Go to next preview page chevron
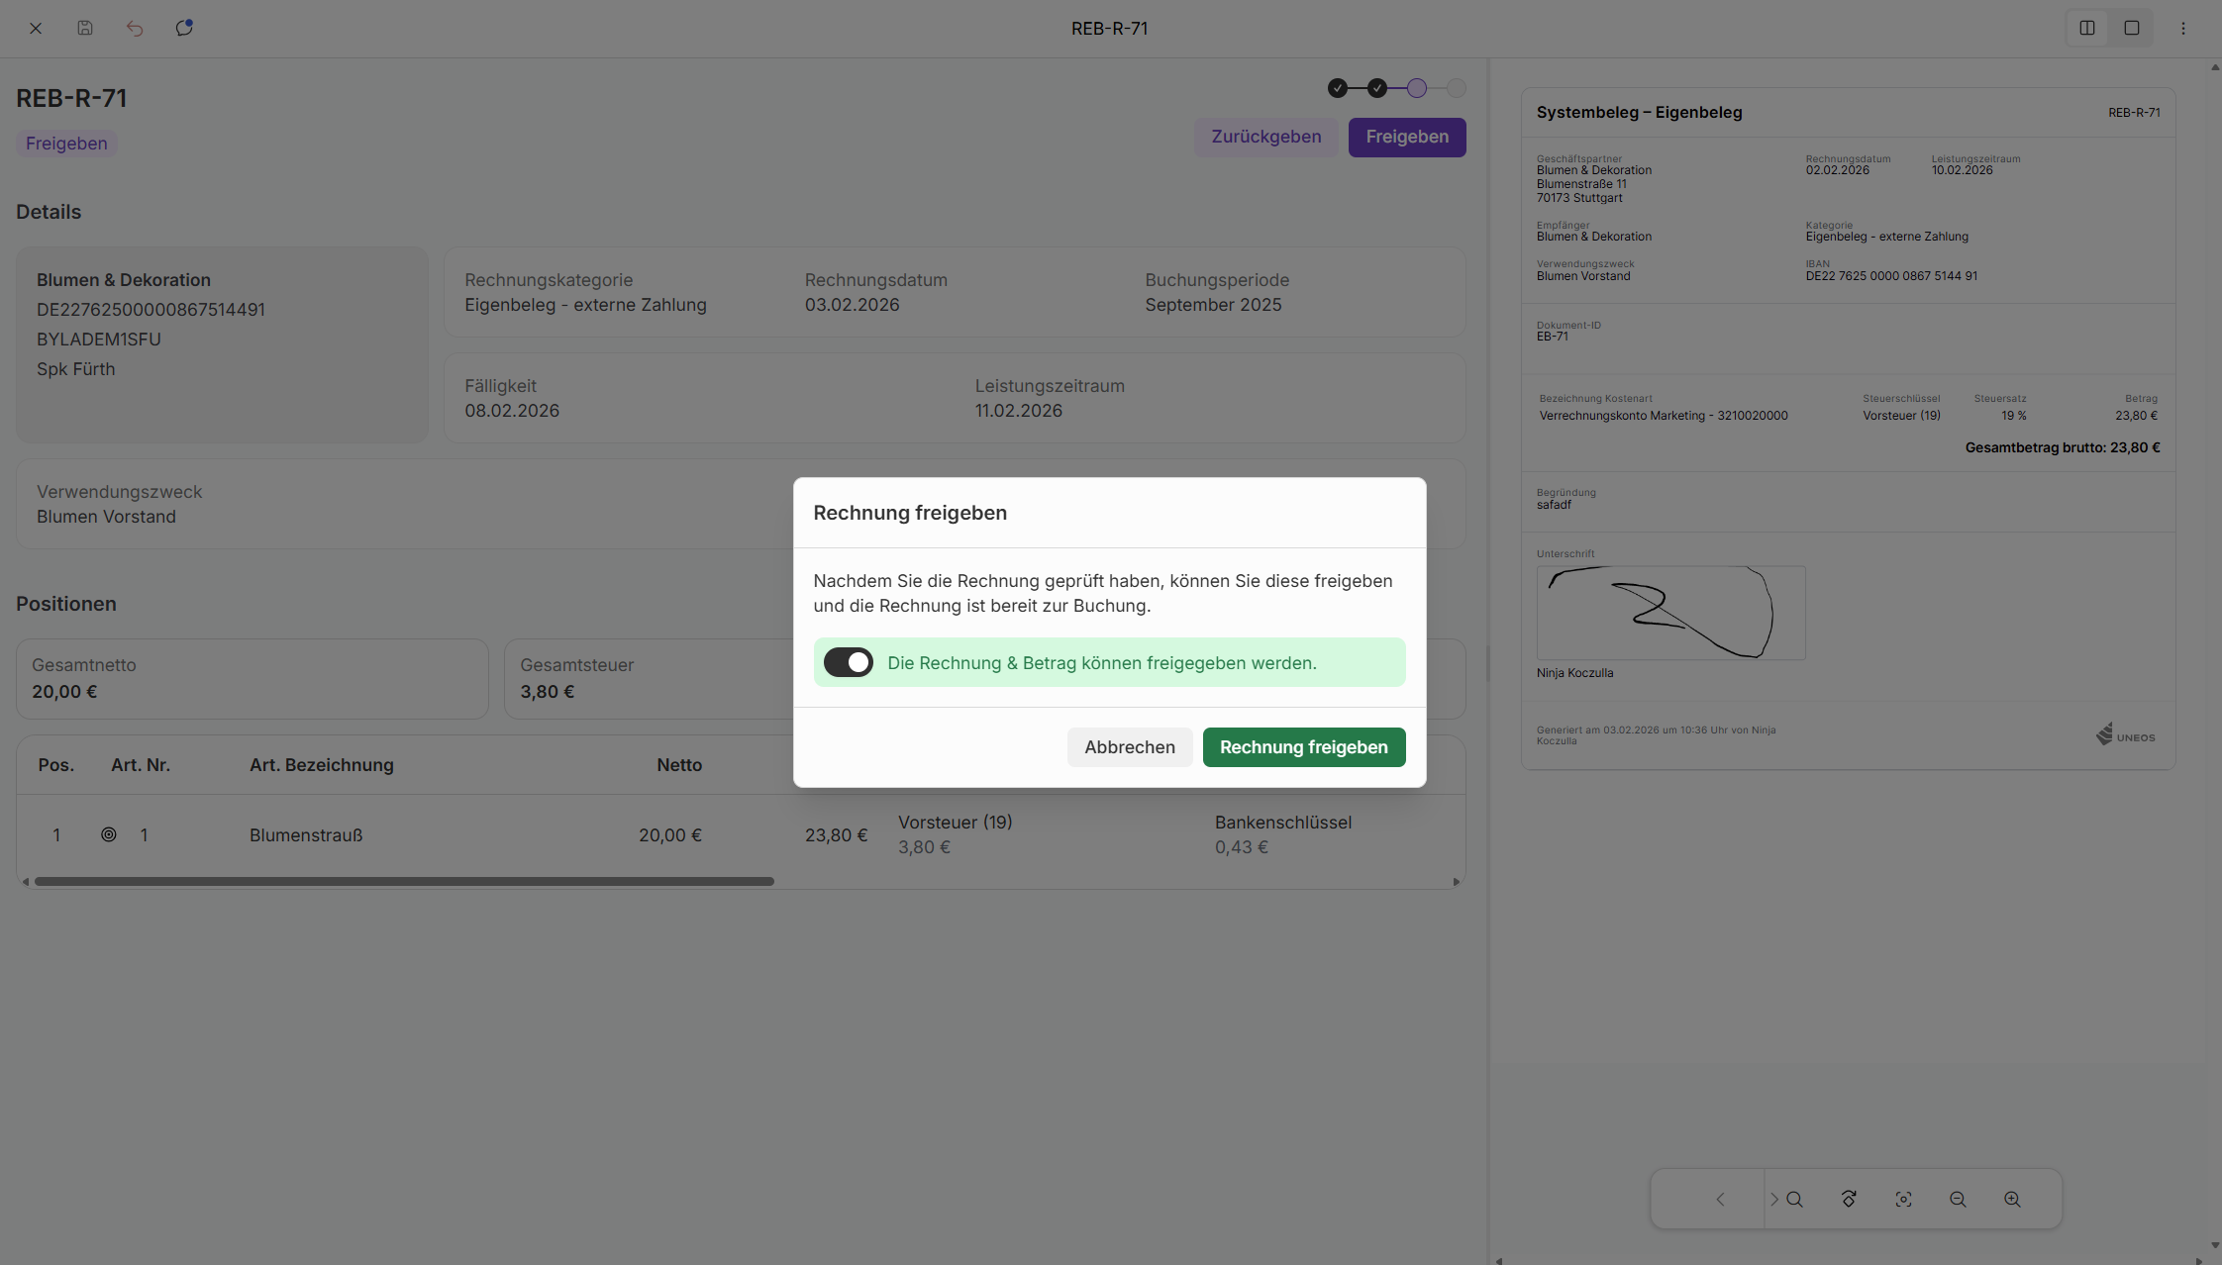The height and width of the screenshot is (1265, 2222). [x=1773, y=1199]
